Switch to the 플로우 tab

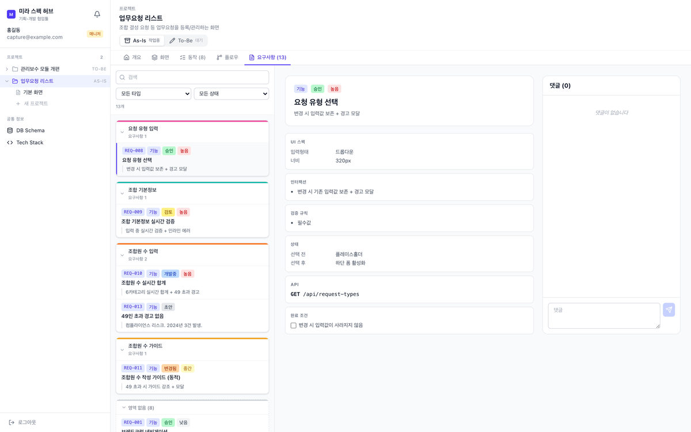[x=227, y=58]
